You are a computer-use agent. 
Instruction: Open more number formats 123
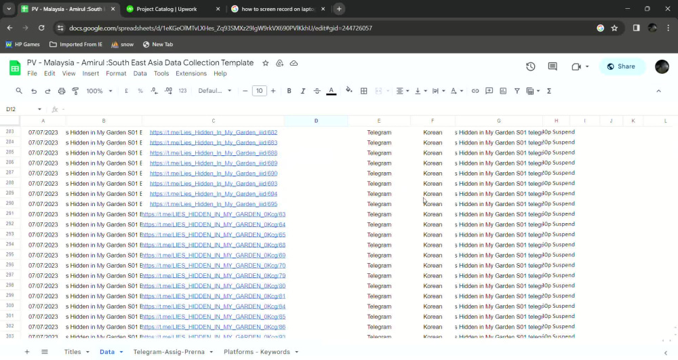182,91
